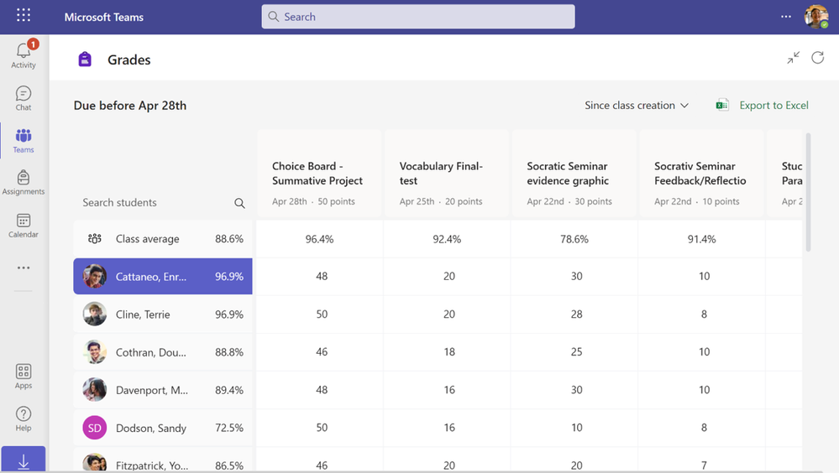Click the vertical scrollbar of grades table
The width and height of the screenshot is (839, 473).
tap(808, 192)
